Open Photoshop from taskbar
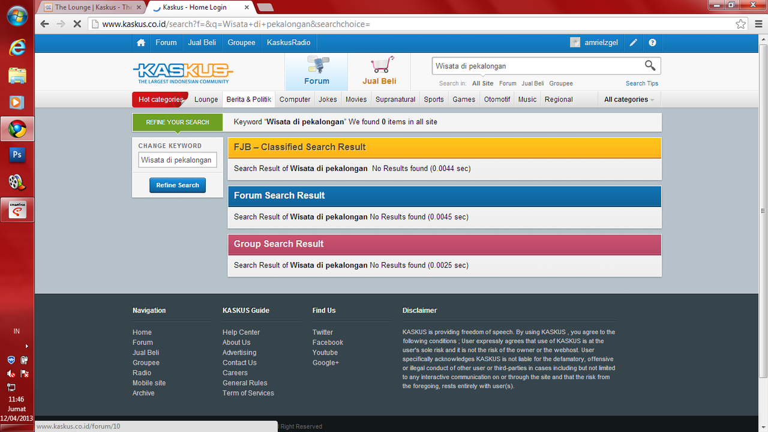The image size is (768, 432). [x=17, y=155]
